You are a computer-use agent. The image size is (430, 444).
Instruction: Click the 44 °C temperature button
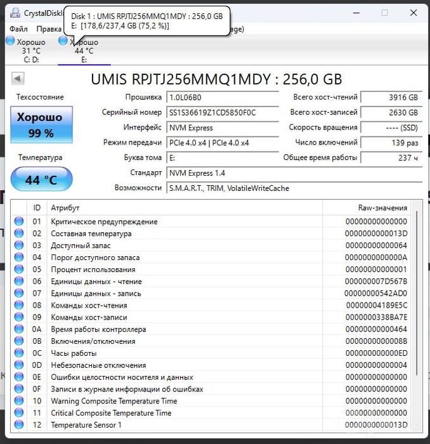coord(41,180)
